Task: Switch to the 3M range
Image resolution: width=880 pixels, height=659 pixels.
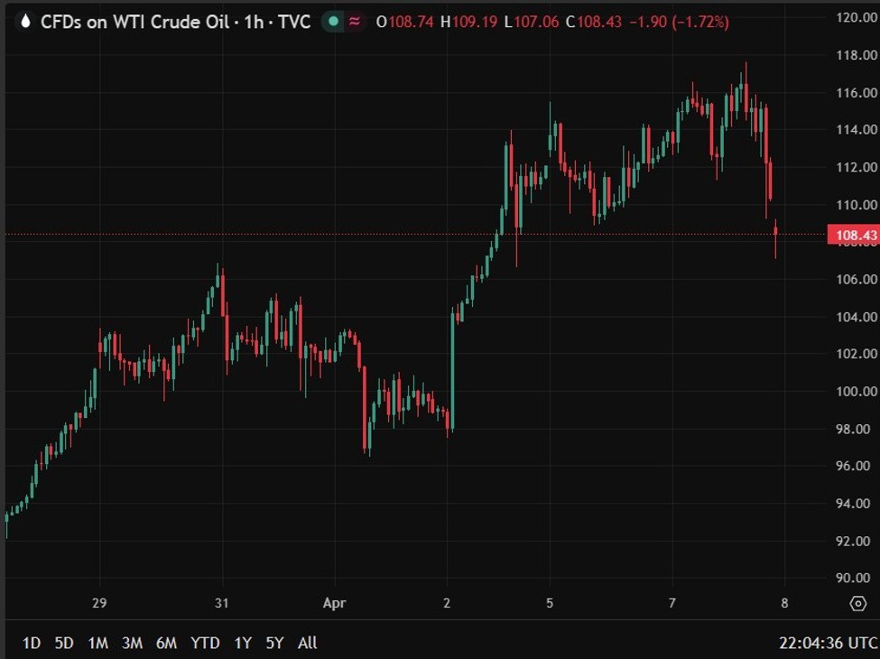Action: pyautogui.click(x=132, y=643)
